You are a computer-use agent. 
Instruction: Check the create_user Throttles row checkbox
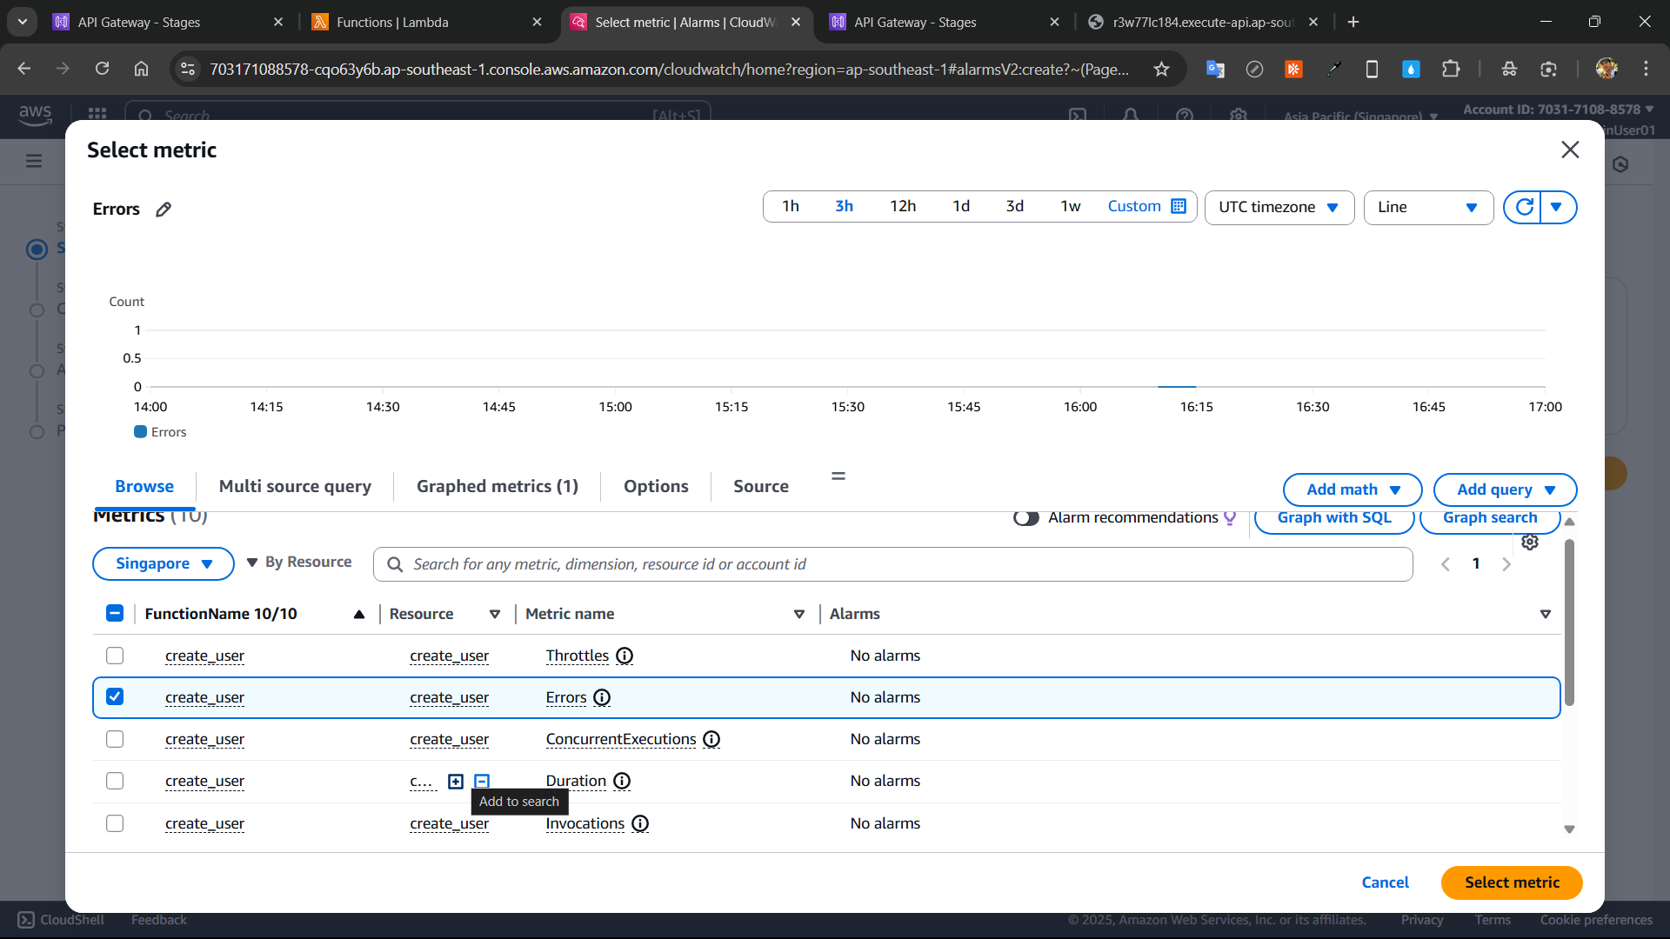click(x=115, y=656)
